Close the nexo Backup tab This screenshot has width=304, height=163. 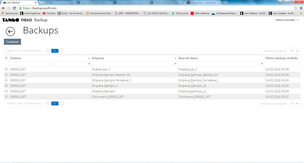[x=35, y=2]
